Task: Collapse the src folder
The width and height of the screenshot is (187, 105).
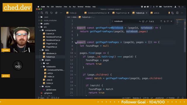Action: [x=39, y=27]
